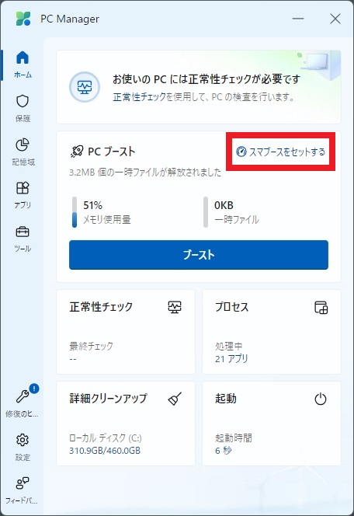
Task: Click スマブーストをセットする link
Action: [x=281, y=152]
